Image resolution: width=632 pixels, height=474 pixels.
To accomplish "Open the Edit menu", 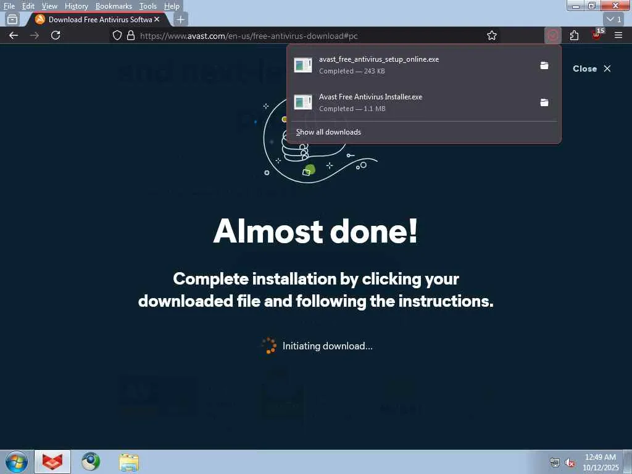I will point(28,6).
